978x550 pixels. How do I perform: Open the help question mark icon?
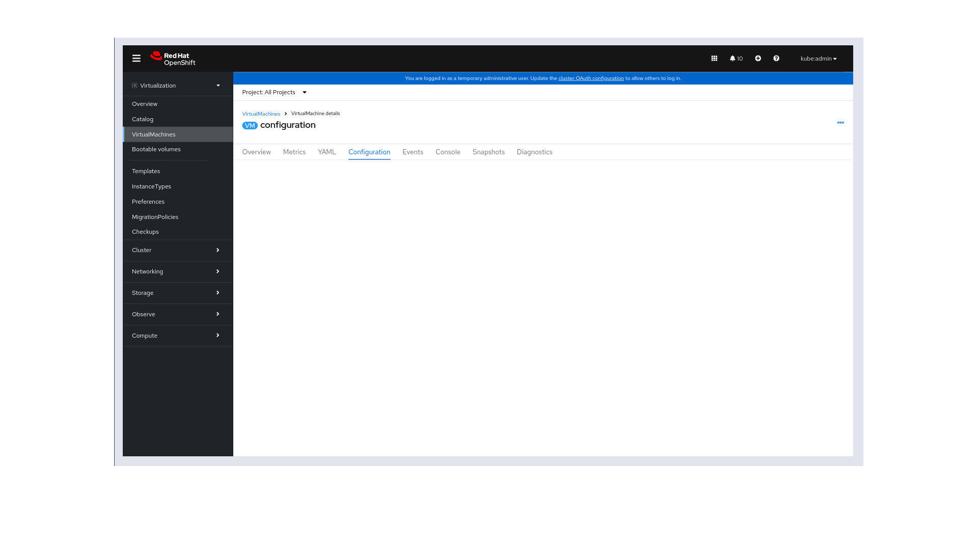click(x=776, y=59)
